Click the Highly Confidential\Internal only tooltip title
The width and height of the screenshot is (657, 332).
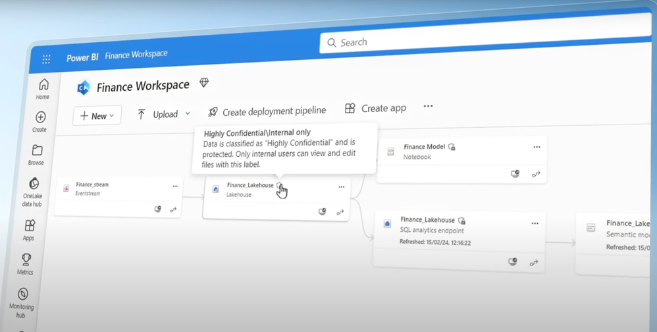[257, 133]
